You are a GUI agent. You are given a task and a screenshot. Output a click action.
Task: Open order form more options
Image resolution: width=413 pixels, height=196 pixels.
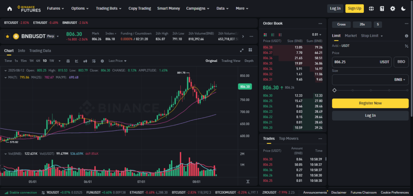click(x=407, y=23)
